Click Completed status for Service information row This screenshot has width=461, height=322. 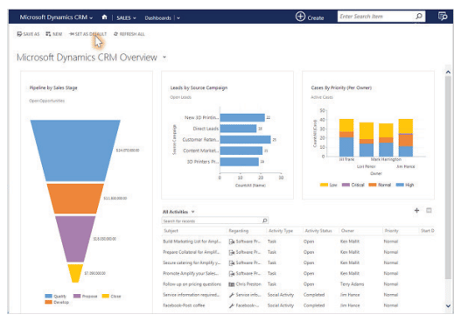click(x=314, y=295)
